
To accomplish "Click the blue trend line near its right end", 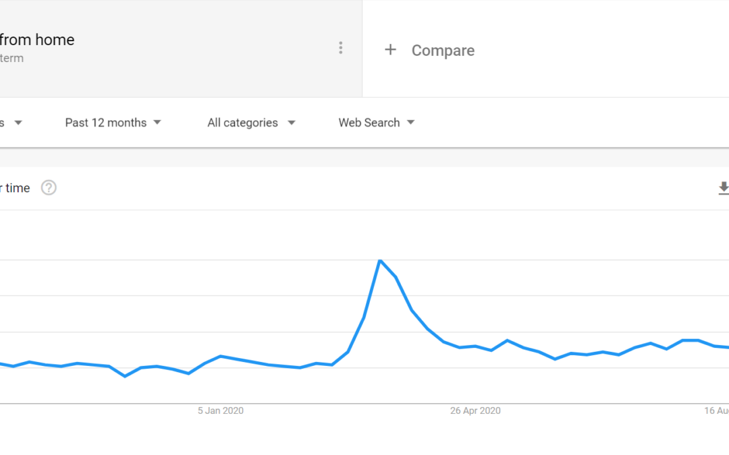I will (688, 340).
